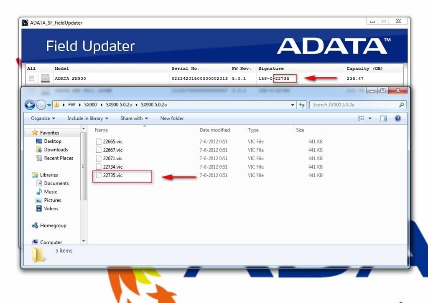The height and width of the screenshot is (303, 428).
Task: Select the file 22665.vic
Action: [113, 141]
